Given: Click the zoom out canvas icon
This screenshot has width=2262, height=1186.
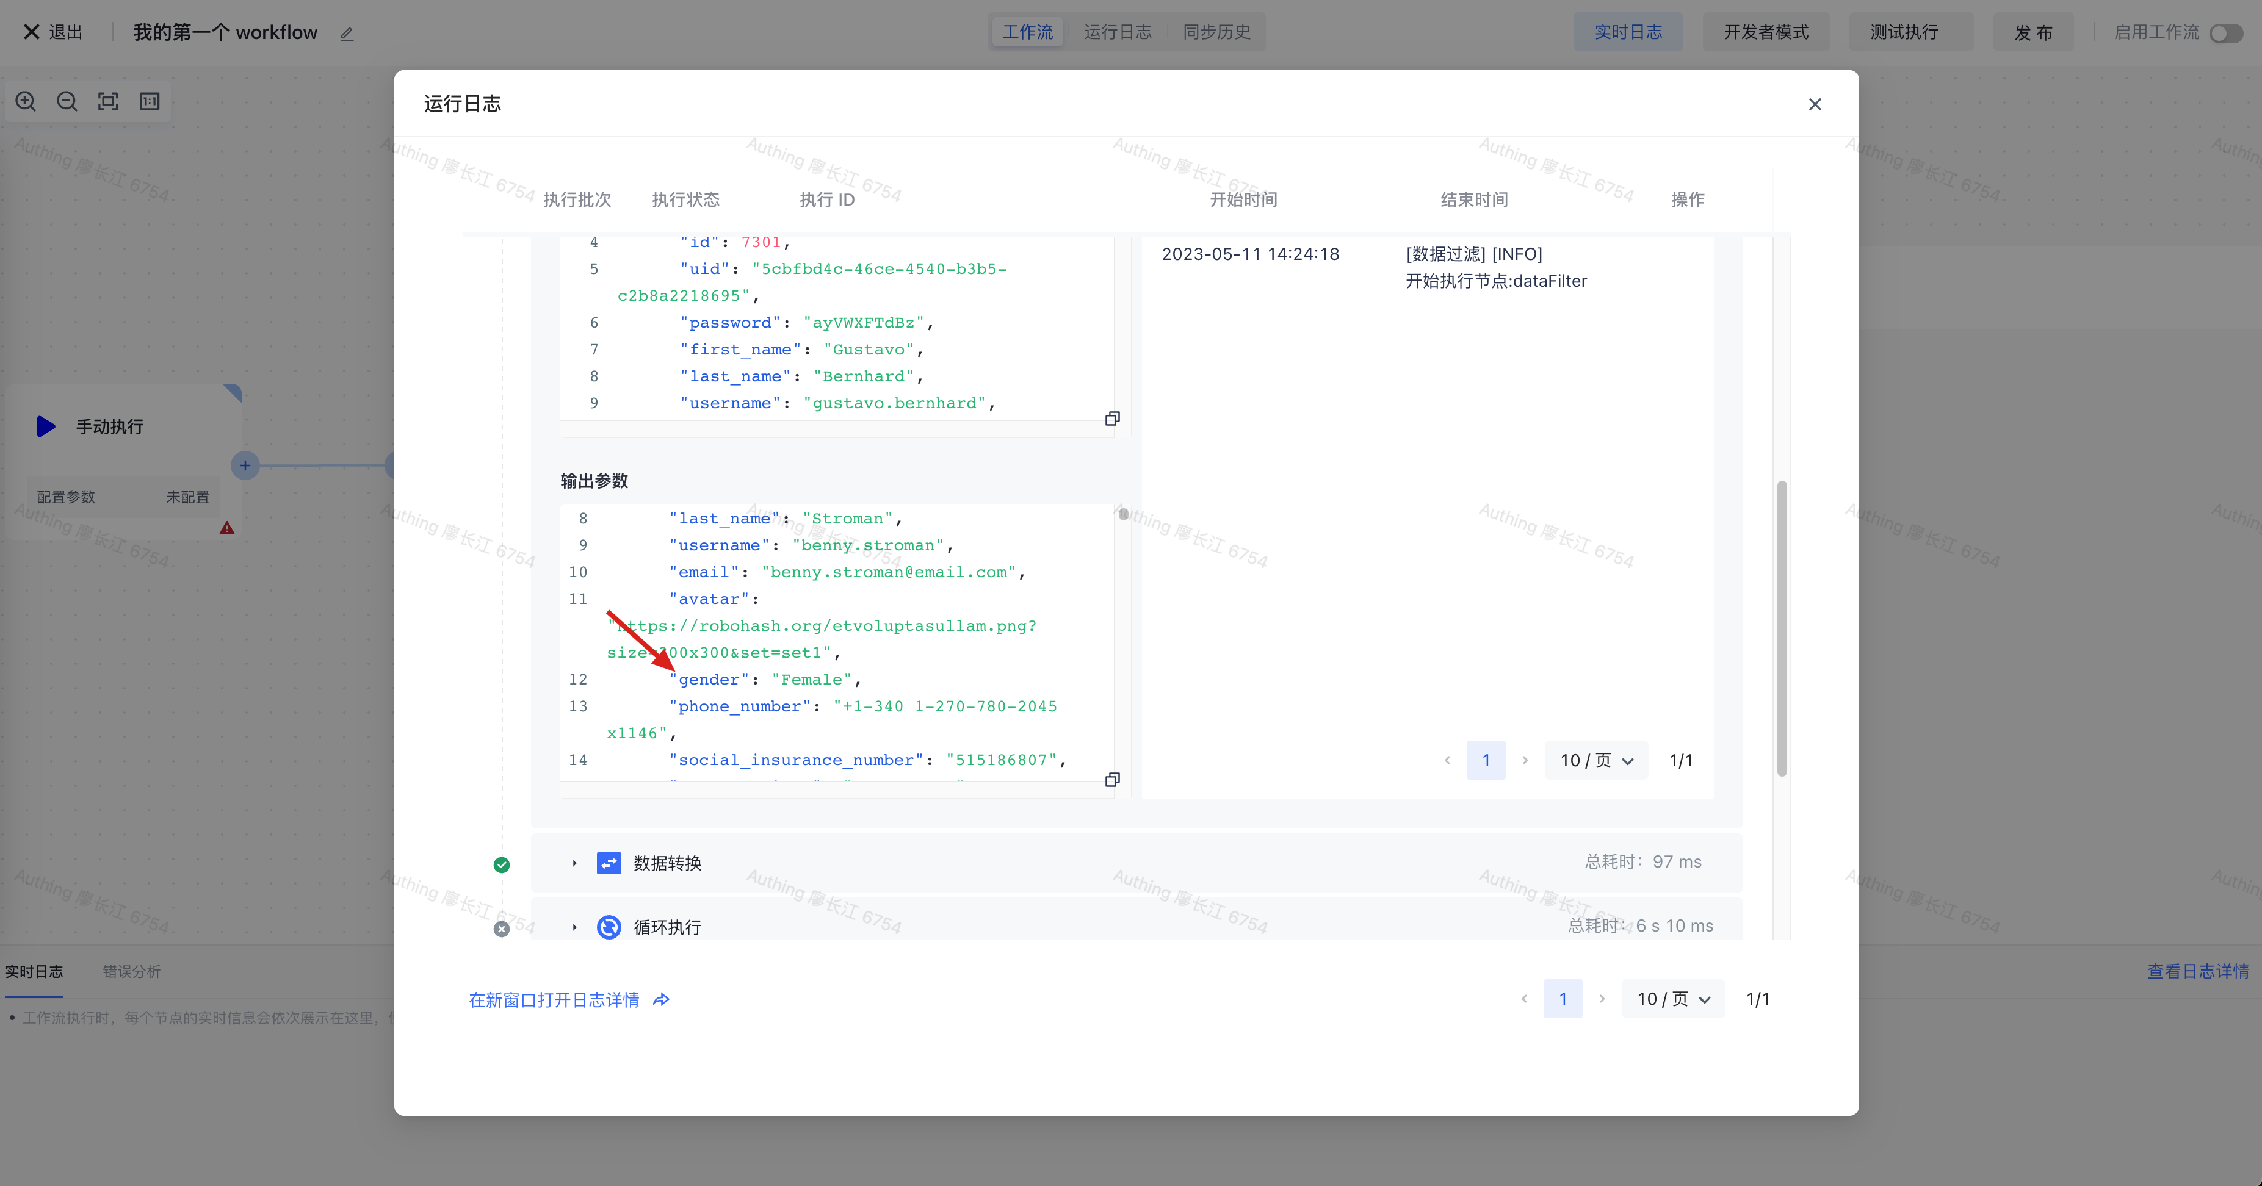Looking at the screenshot, I should click(67, 102).
